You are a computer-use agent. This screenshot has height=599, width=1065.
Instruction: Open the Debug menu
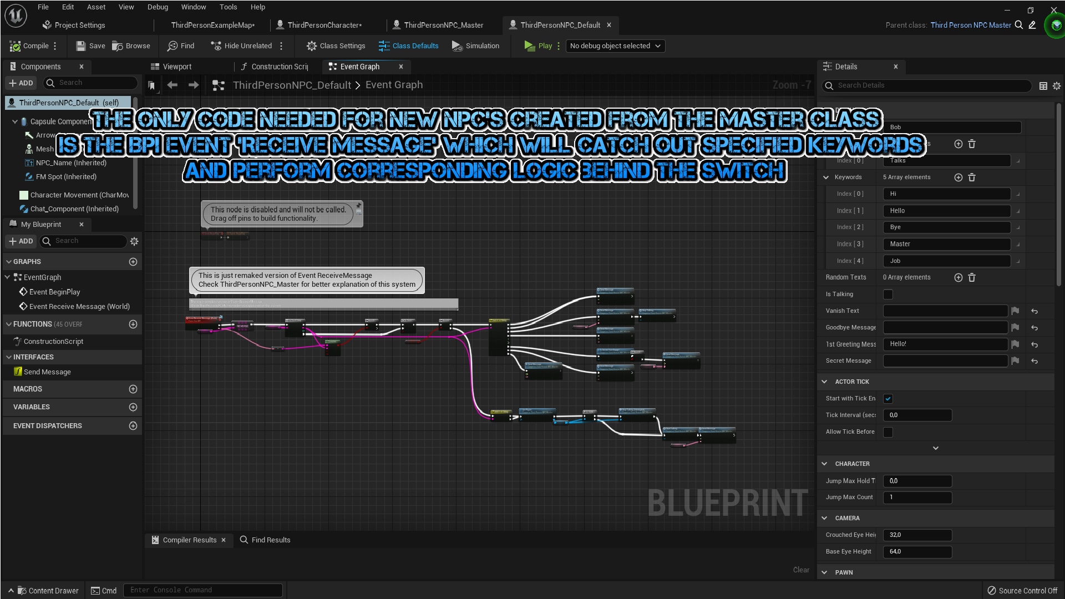click(x=157, y=7)
